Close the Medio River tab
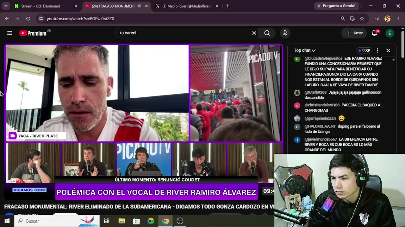The width and height of the screenshot is (405, 227). (217, 6)
